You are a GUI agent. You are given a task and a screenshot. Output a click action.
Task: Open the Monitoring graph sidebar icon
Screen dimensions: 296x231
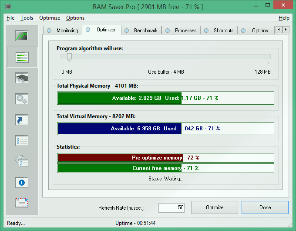pyautogui.click(x=22, y=36)
